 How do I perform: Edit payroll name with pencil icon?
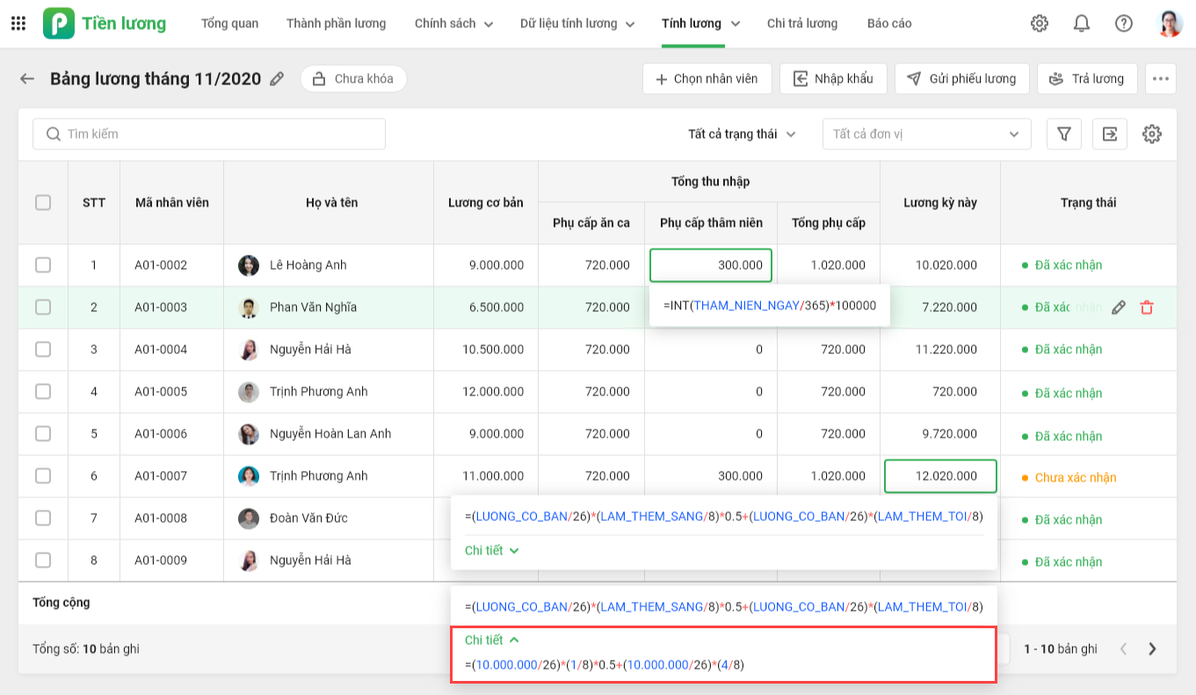coord(277,79)
